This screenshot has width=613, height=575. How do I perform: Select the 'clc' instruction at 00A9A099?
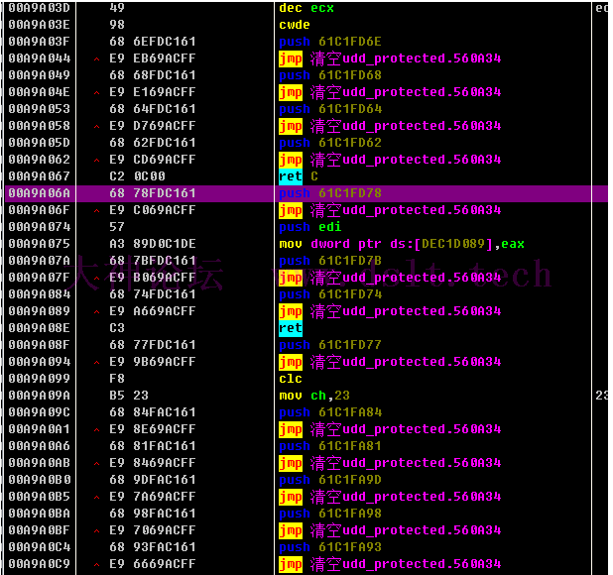(291, 379)
